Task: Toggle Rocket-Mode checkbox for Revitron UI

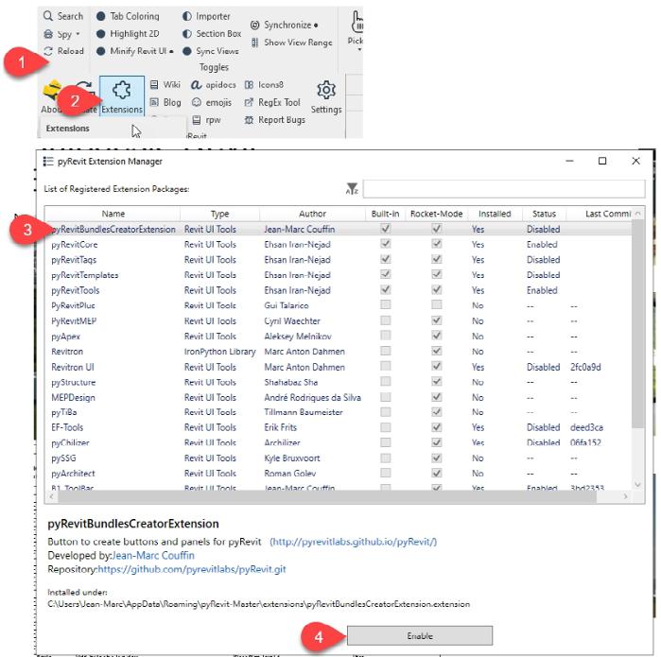Action: pos(437,366)
